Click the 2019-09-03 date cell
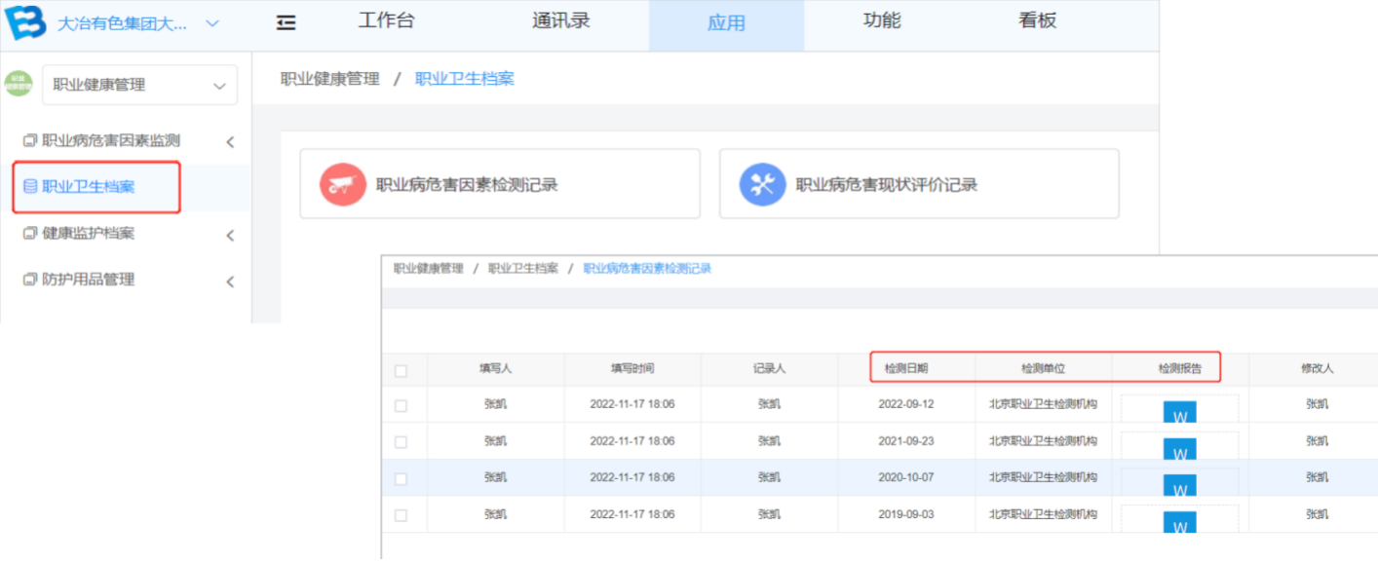 pos(906,514)
